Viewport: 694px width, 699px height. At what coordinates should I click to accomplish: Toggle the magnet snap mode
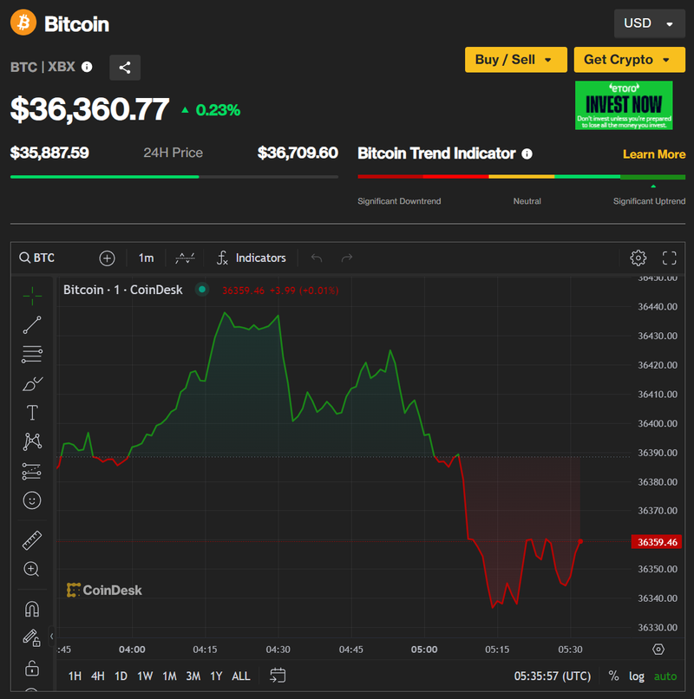coord(32,609)
